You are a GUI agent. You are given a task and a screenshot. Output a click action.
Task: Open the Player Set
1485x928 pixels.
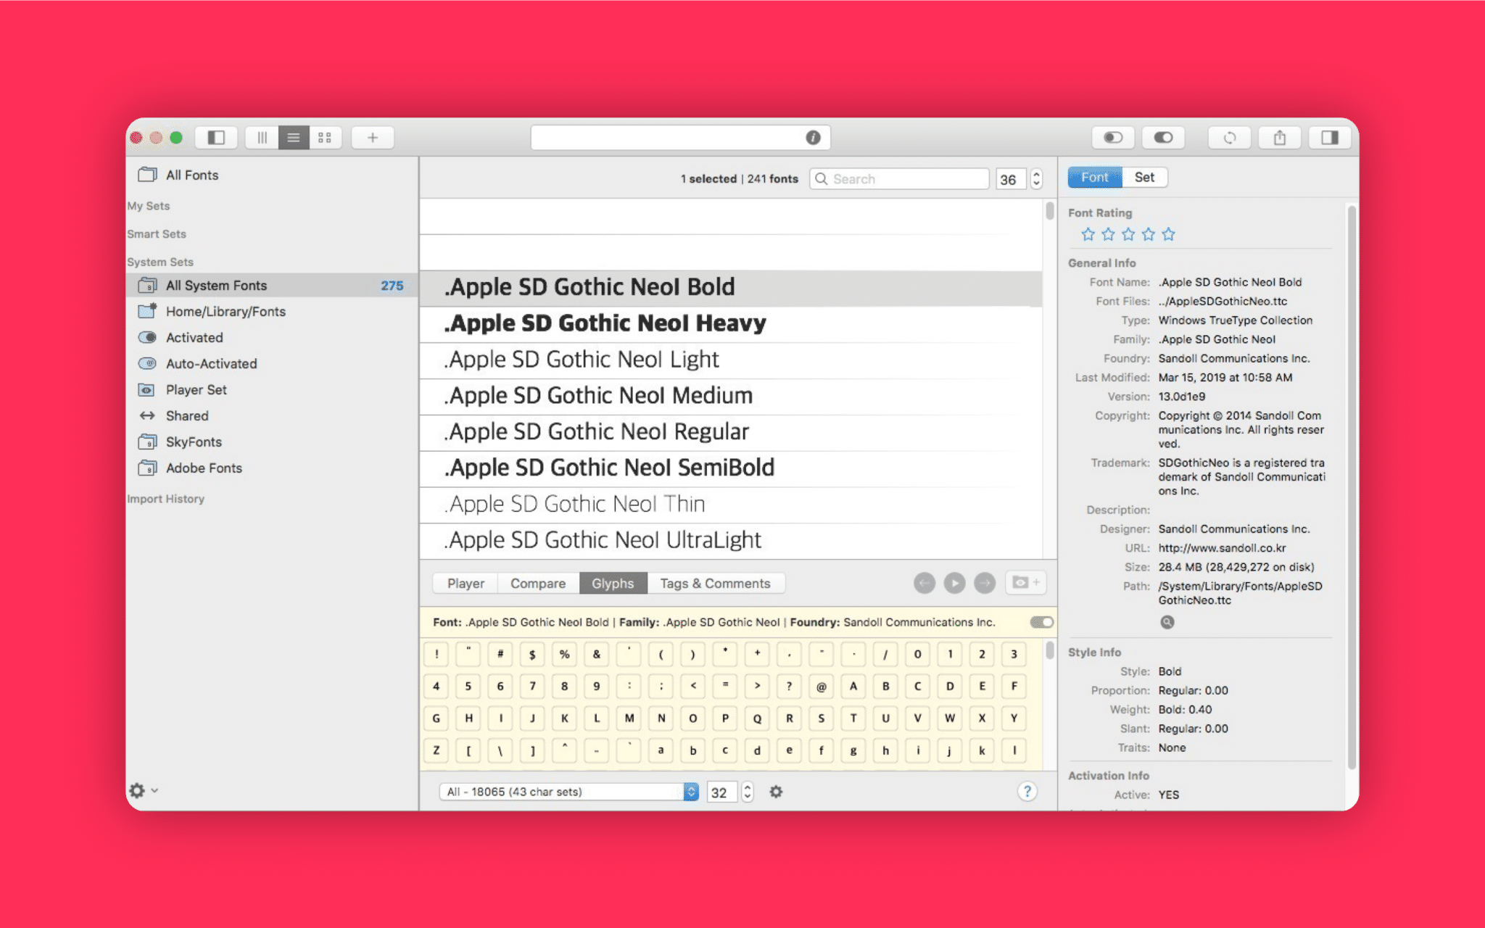(196, 390)
